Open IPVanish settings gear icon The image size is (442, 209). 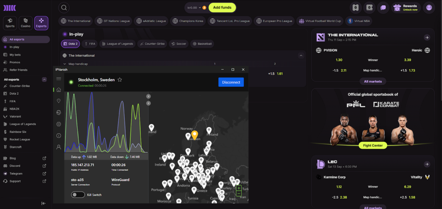[59, 124]
